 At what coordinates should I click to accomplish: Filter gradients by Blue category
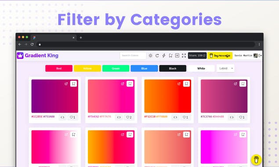tap(144, 69)
